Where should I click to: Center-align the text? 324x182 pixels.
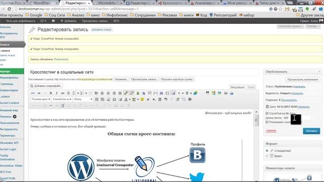[108, 93]
